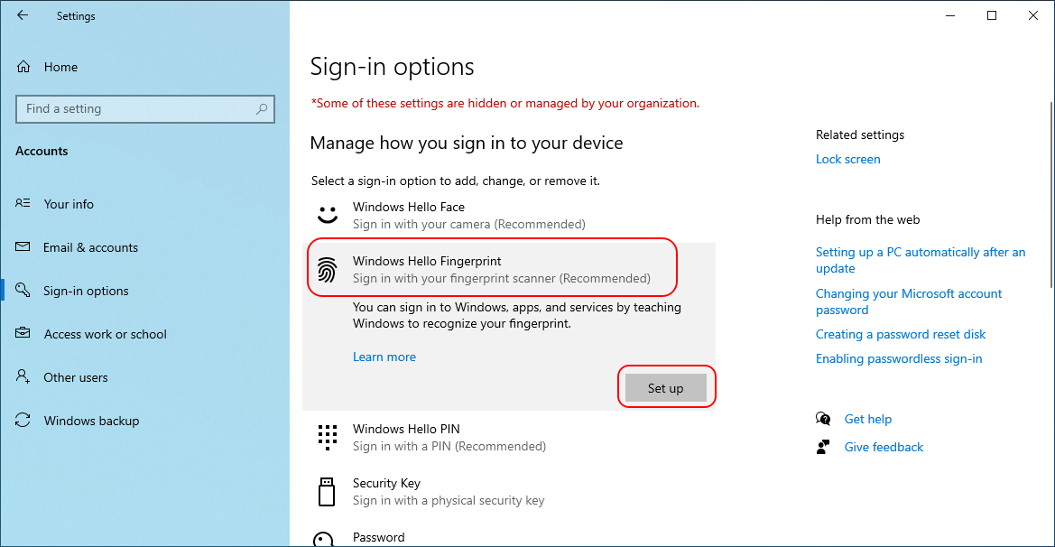This screenshot has width=1055, height=547.
Task: Focus the Find a setting search box
Action: [135, 109]
